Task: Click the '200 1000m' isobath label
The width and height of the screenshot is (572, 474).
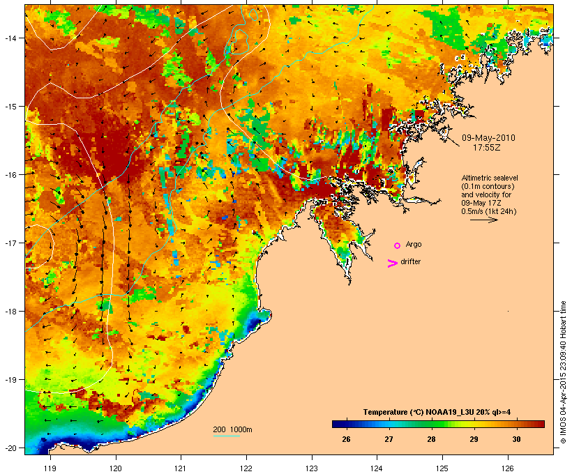Action: coord(232,429)
